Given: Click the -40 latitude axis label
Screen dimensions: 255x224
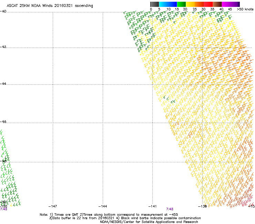Looking at the screenshot, I should tap(3, 11).
